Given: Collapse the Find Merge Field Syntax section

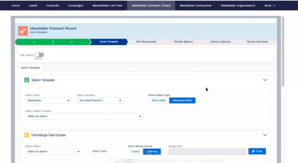Looking at the screenshot, I should point(265,135).
